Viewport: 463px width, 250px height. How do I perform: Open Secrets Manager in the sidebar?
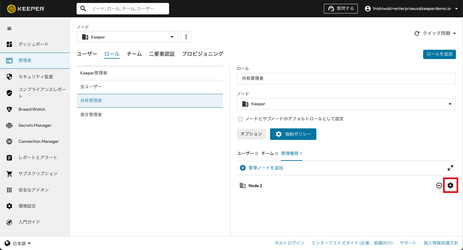coord(35,125)
